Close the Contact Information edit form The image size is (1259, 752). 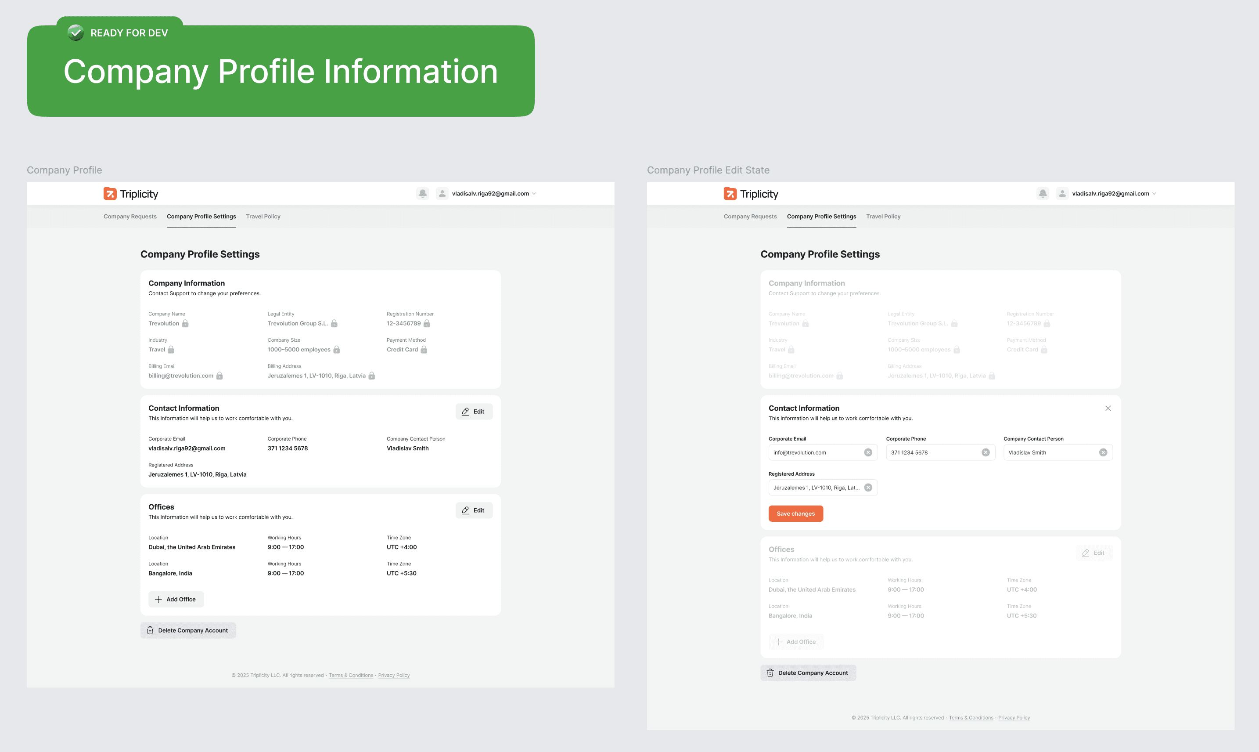click(1108, 409)
